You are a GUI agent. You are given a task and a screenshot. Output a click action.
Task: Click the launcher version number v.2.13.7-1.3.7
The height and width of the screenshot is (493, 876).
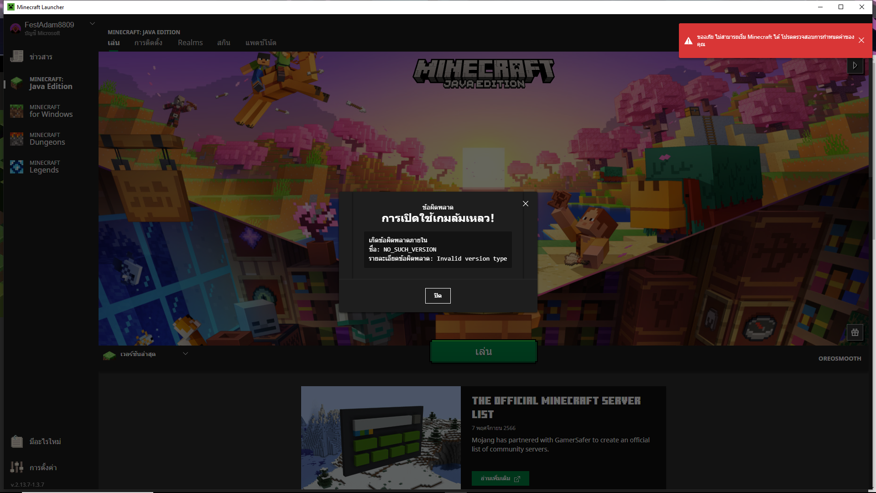27,485
